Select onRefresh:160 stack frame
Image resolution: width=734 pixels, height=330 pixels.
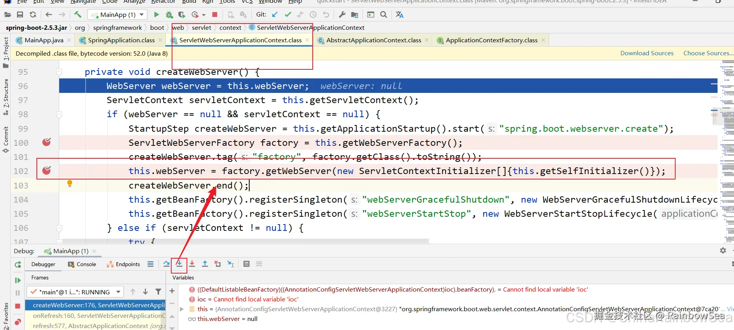95,315
